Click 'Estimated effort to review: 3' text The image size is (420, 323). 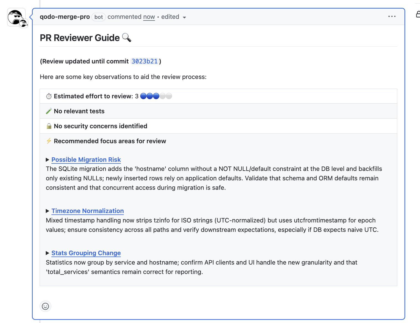tap(96, 96)
